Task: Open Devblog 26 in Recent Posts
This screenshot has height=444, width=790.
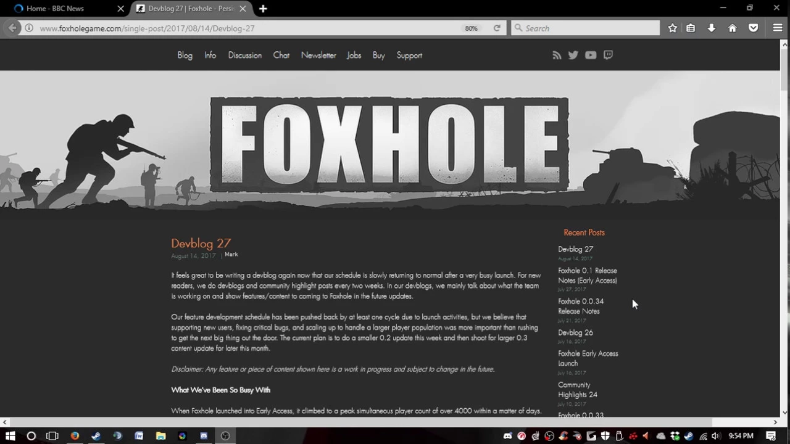Action: pos(576,332)
